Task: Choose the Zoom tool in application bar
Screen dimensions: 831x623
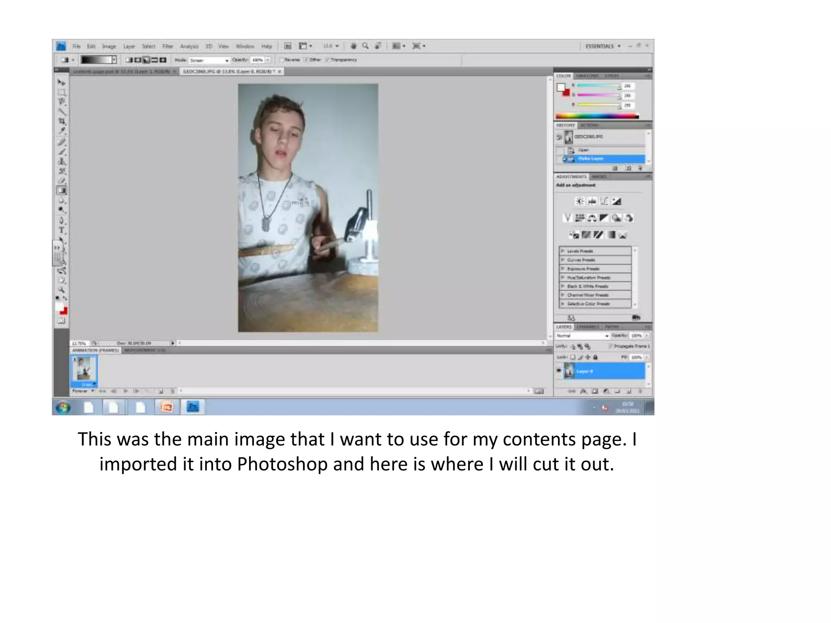Action: click(x=365, y=46)
